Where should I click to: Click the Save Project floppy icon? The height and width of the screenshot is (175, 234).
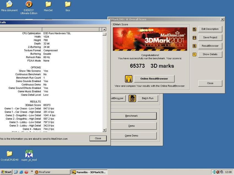point(194,38)
